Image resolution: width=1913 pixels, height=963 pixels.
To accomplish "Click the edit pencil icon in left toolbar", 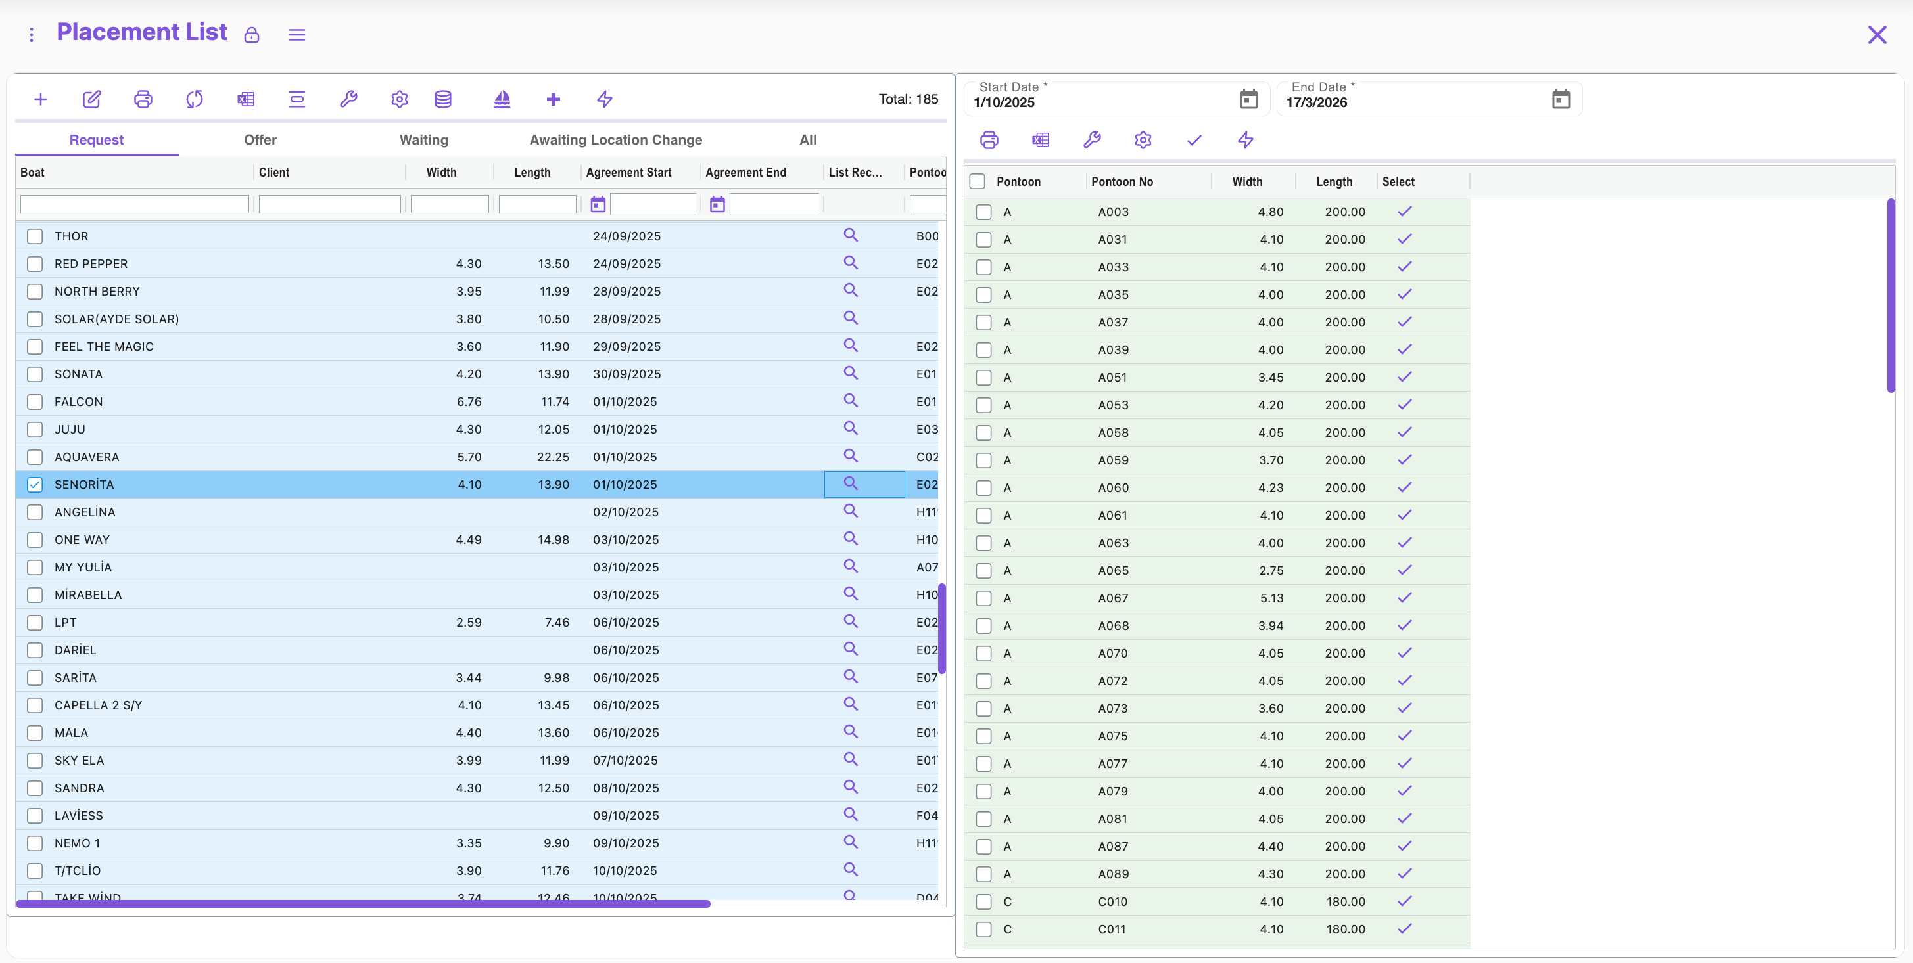I will 91,99.
